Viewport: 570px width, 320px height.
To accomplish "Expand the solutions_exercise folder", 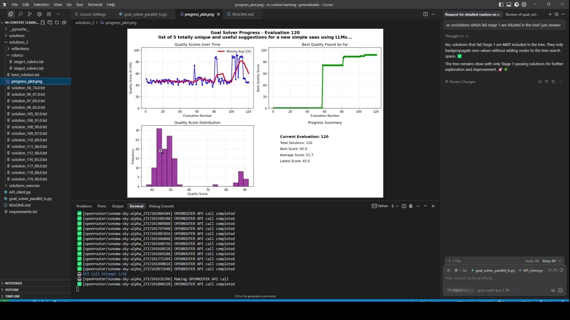I will coord(24,186).
